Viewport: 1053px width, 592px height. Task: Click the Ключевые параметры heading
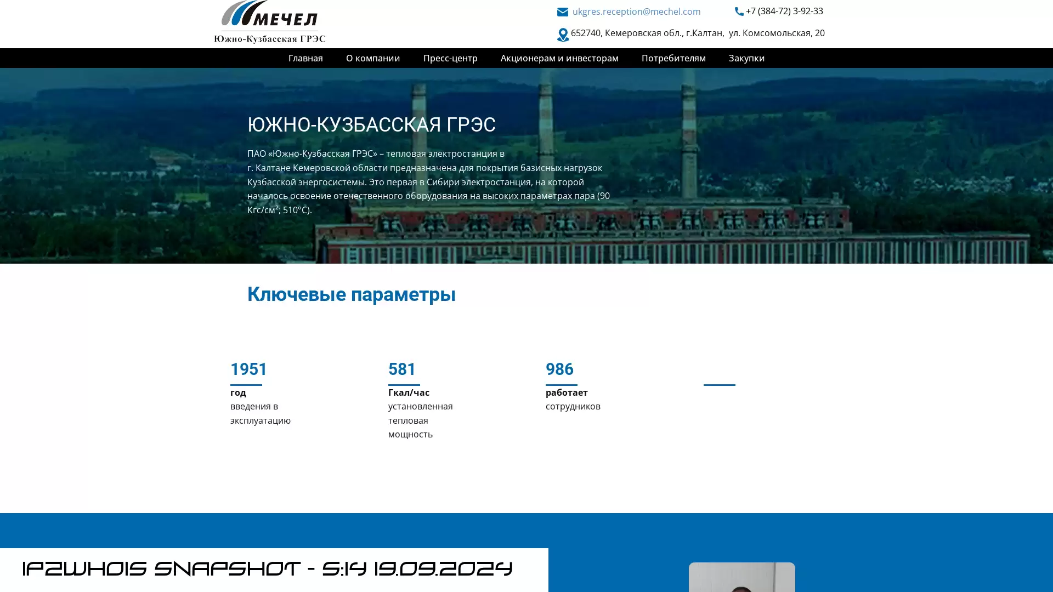[x=351, y=294]
